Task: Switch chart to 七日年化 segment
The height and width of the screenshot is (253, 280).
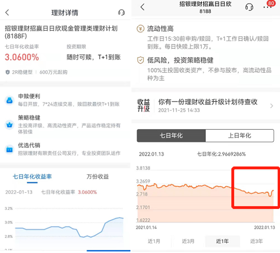Action: (171, 135)
